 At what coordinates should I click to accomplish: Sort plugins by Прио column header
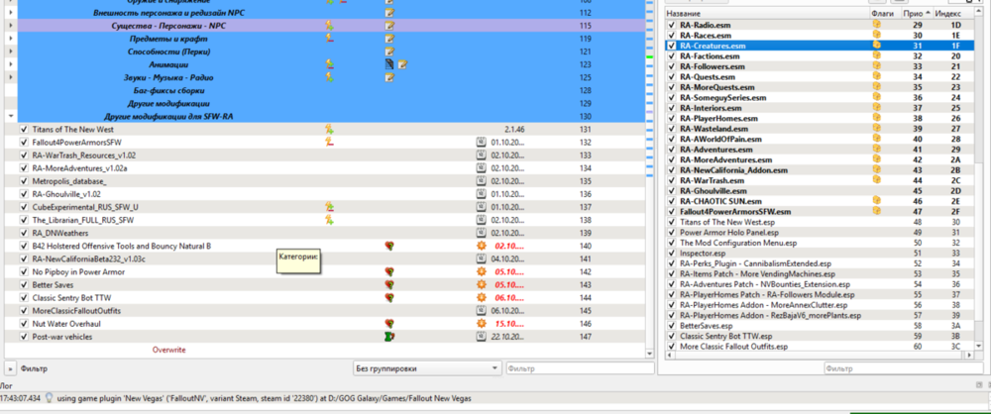click(x=917, y=13)
